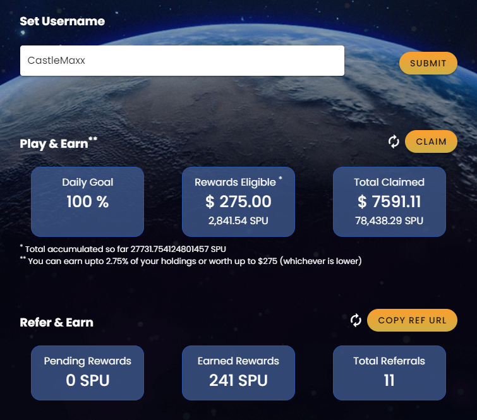Refresh the Play & Earn stats
477x420 pixels.
point(394,141)
